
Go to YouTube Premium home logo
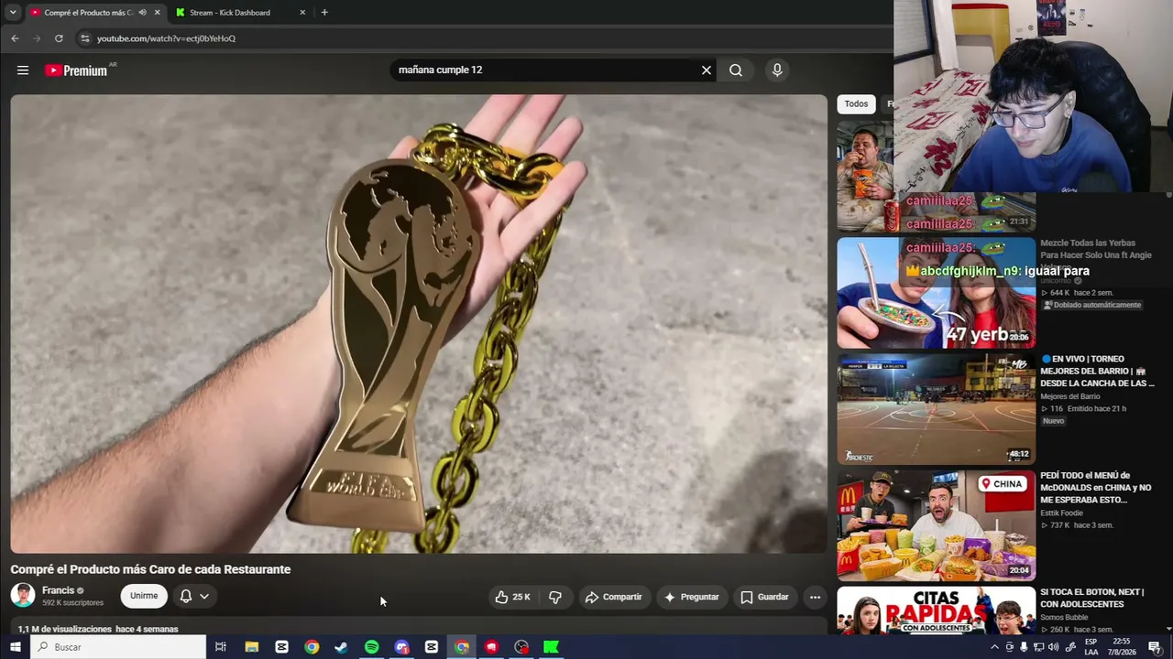click(77, 70)
